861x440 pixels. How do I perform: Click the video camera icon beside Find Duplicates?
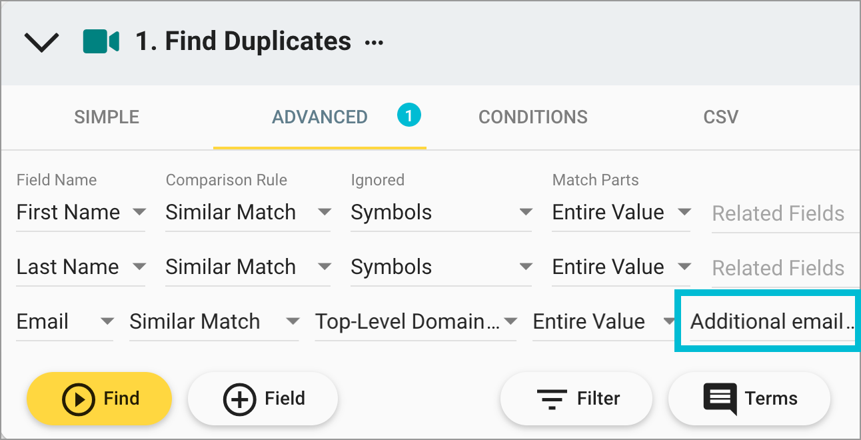100,41
